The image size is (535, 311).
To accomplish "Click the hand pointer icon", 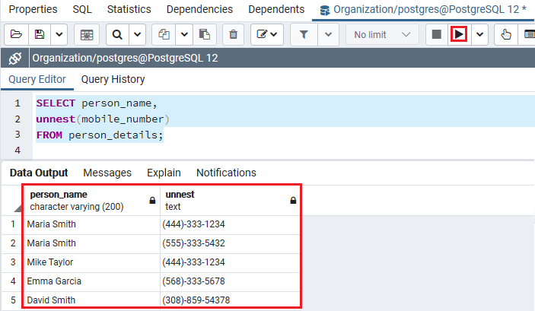I will (x=506, y=34).
